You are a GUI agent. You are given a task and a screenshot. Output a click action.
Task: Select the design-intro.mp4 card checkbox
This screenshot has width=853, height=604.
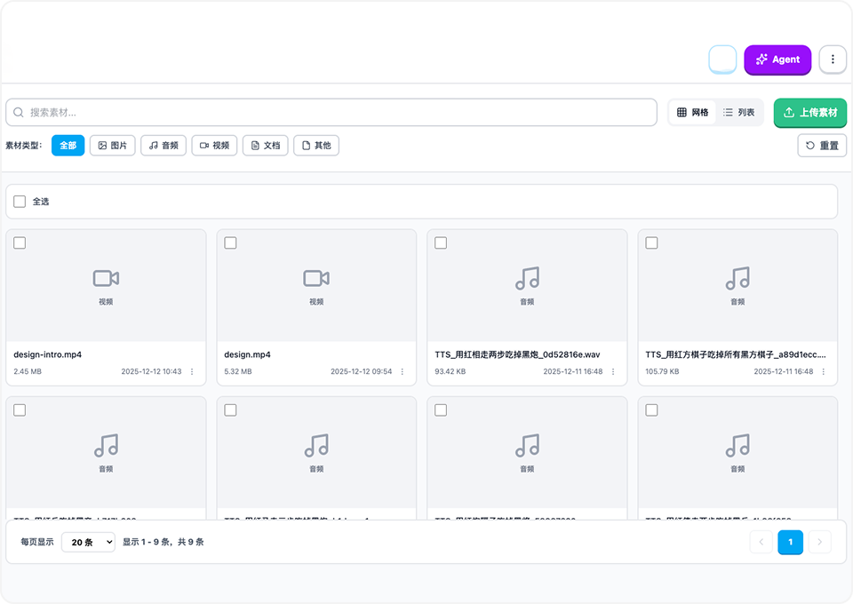pos(20,242)
